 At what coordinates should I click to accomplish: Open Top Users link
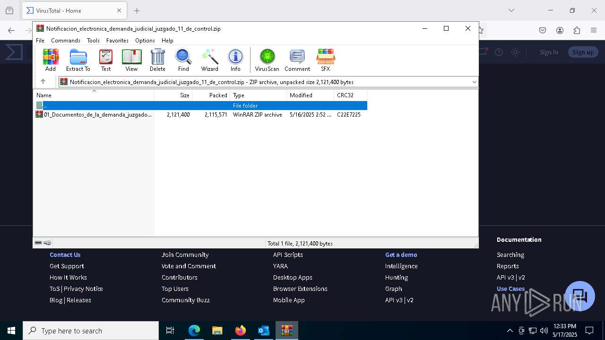(175, 289)
